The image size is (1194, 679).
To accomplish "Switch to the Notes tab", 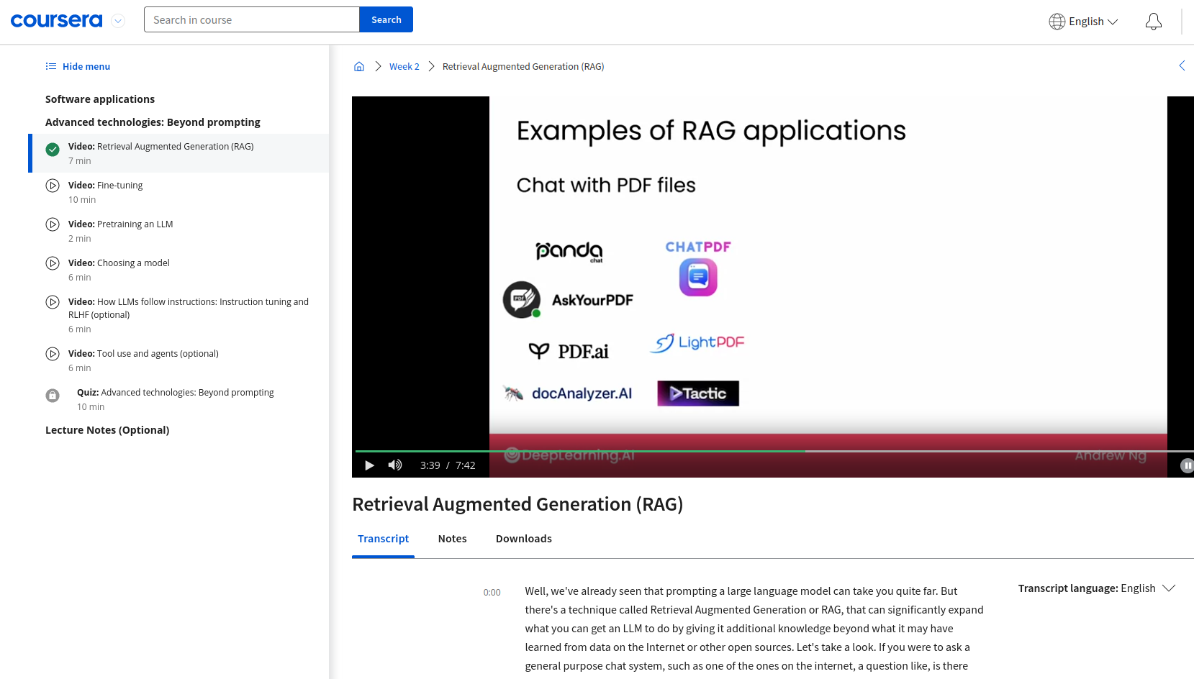I will (452, 539).
